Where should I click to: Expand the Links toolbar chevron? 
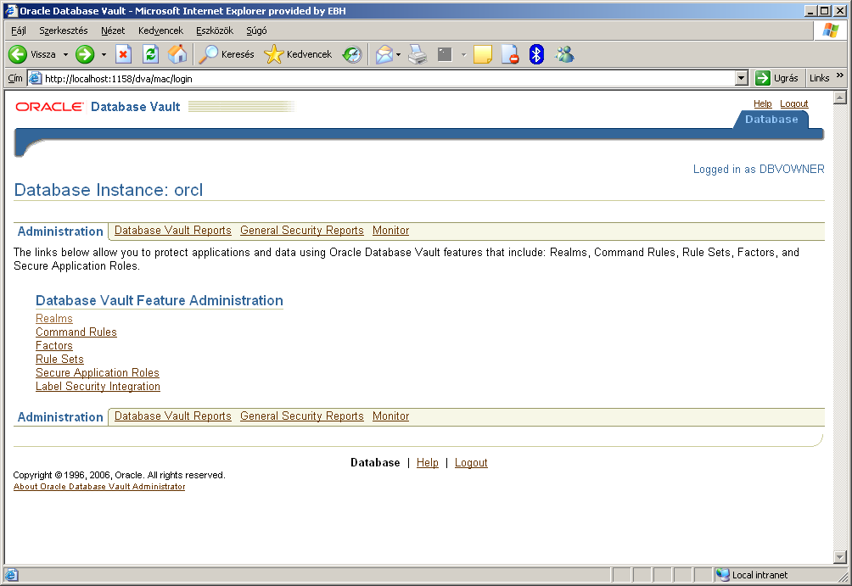pyautogui.click(x=840, y=75)
